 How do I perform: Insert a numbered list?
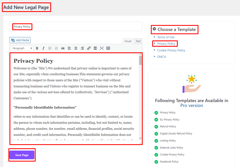[x=57, y=48]
